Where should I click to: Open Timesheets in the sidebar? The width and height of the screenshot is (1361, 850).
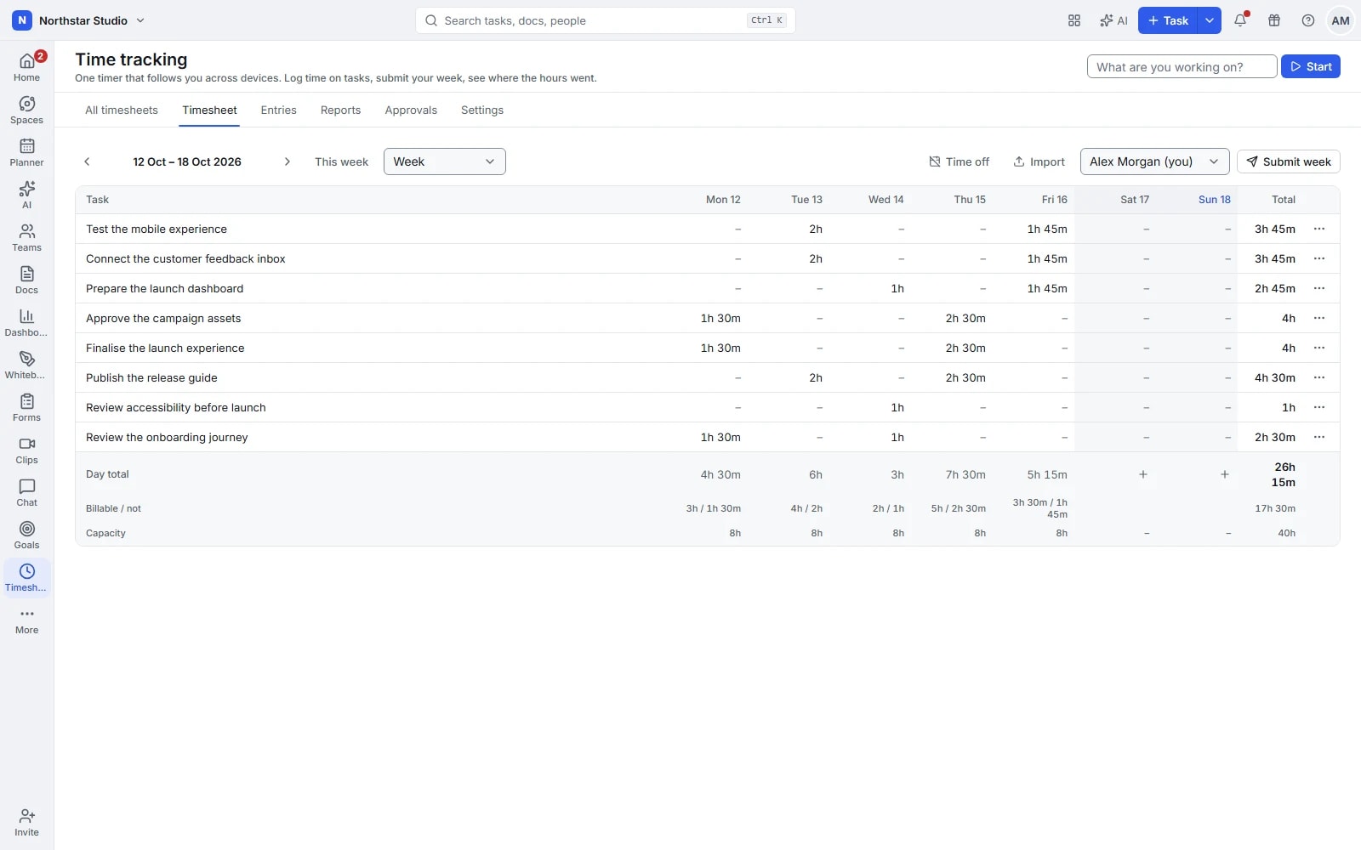pyautogui.click(x=26, y=577)
